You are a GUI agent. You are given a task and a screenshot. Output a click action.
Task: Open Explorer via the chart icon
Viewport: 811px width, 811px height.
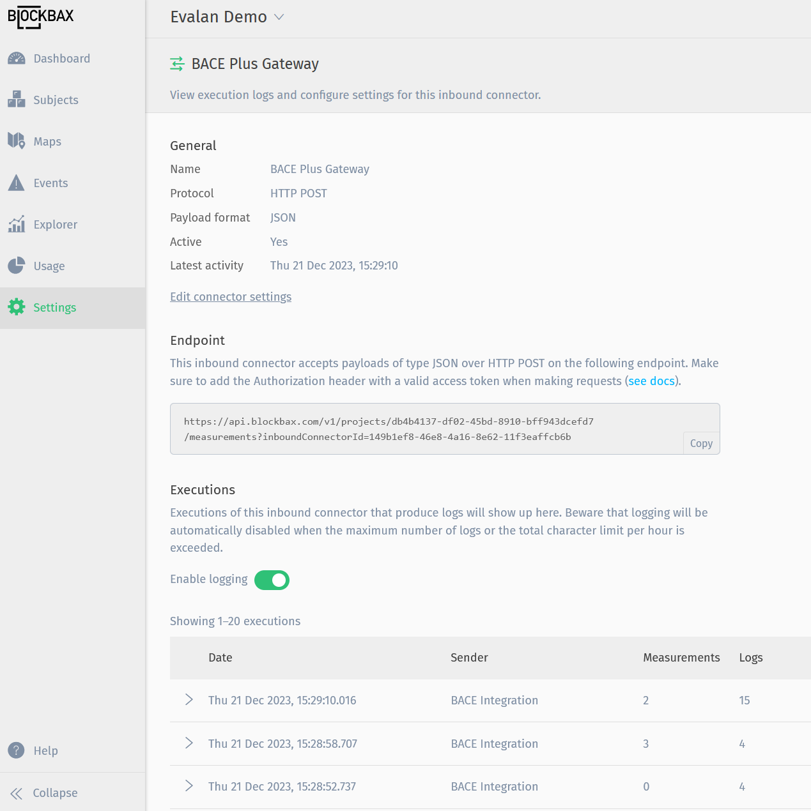click(x=17, y=224)
